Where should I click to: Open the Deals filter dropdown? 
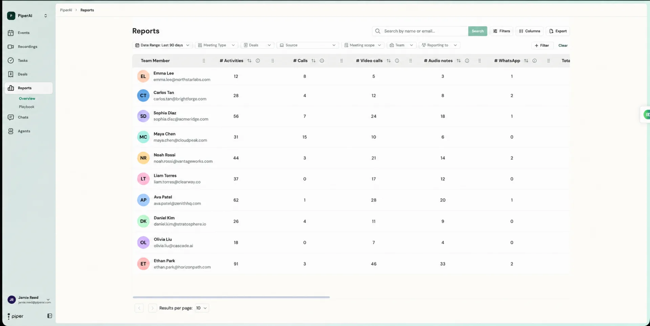point(257,45)
